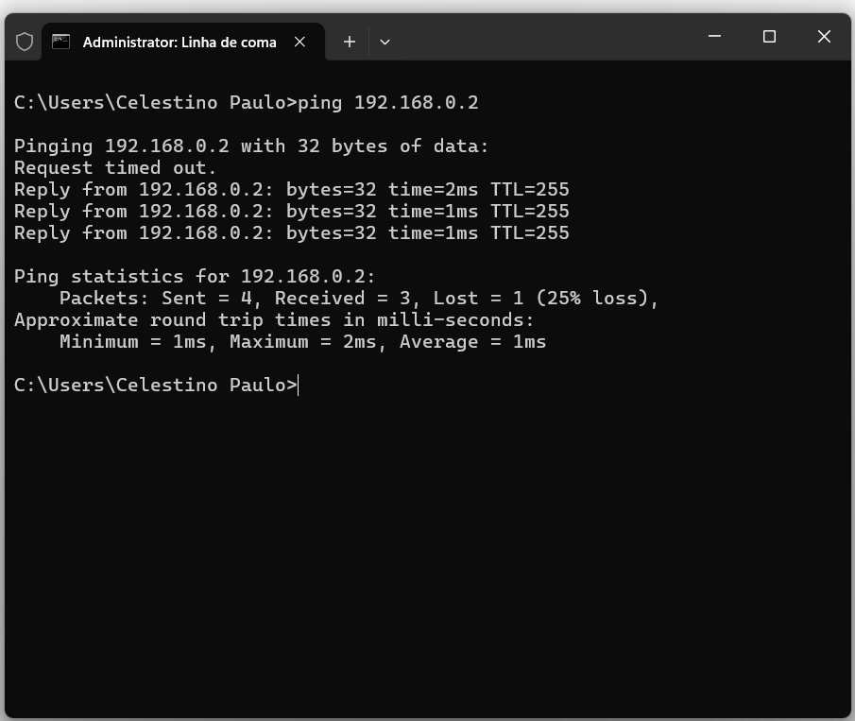Image resolution: width=855 pixels, height=721 pixels.
Task: Click the Command Prompt icon in the tab
Action: coord(61,42)
